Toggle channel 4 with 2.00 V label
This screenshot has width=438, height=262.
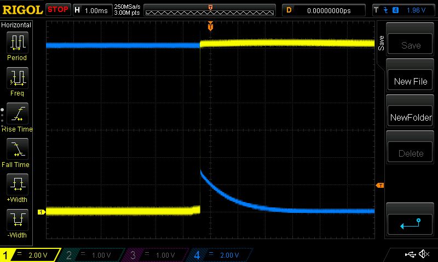[x=221, y=255]
